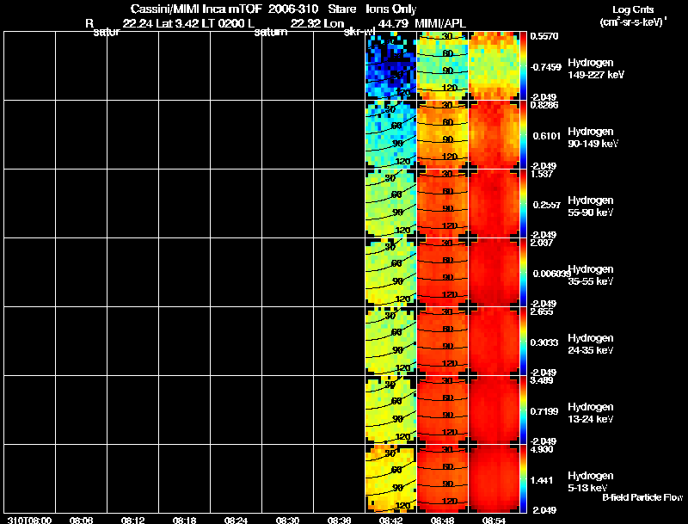Click the 08:48 image in the Hydrogen 35-55 keV row
The image size is (688, 524).
pyautogui.click(x=442, y=273)
